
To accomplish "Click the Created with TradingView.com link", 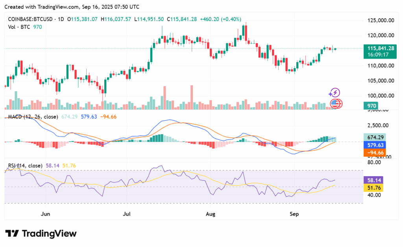I will pos(42,7).
